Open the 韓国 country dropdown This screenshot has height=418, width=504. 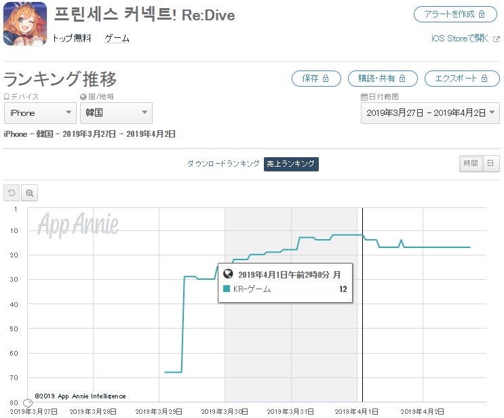[117, 113]
